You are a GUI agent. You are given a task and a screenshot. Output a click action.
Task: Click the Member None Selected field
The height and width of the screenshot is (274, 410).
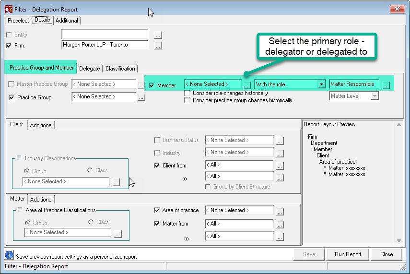coord(213,84)
